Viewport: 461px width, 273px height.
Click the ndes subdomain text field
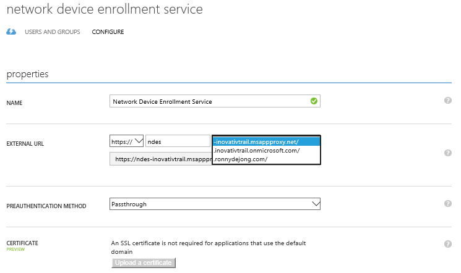(178, 141)
